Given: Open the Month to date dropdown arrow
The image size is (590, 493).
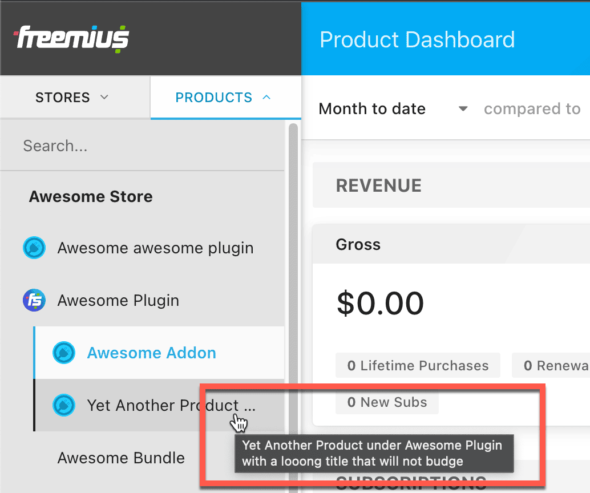Looking at the screenshot, I should click(x=463, y=109).
